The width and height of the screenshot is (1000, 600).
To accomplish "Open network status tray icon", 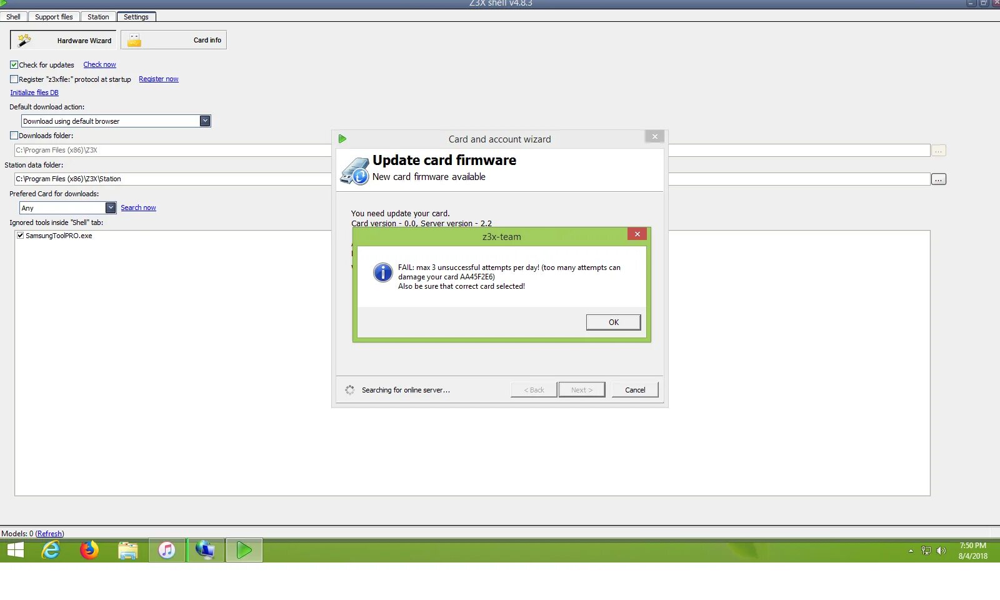I will coord(926,551).
